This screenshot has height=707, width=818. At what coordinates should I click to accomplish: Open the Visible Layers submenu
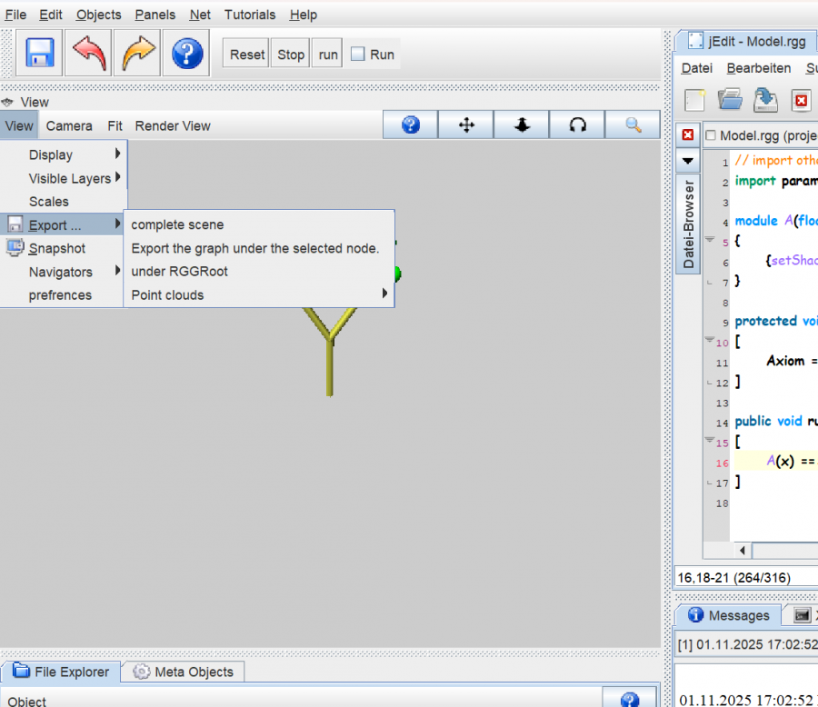68,178
